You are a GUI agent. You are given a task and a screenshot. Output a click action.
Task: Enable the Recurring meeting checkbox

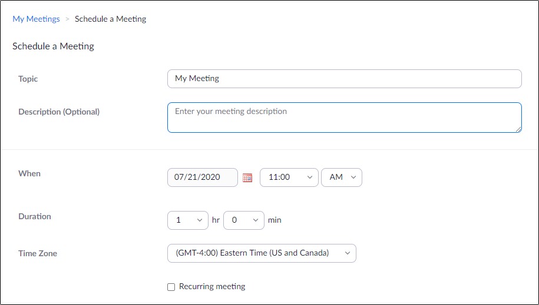pos(171,287)
